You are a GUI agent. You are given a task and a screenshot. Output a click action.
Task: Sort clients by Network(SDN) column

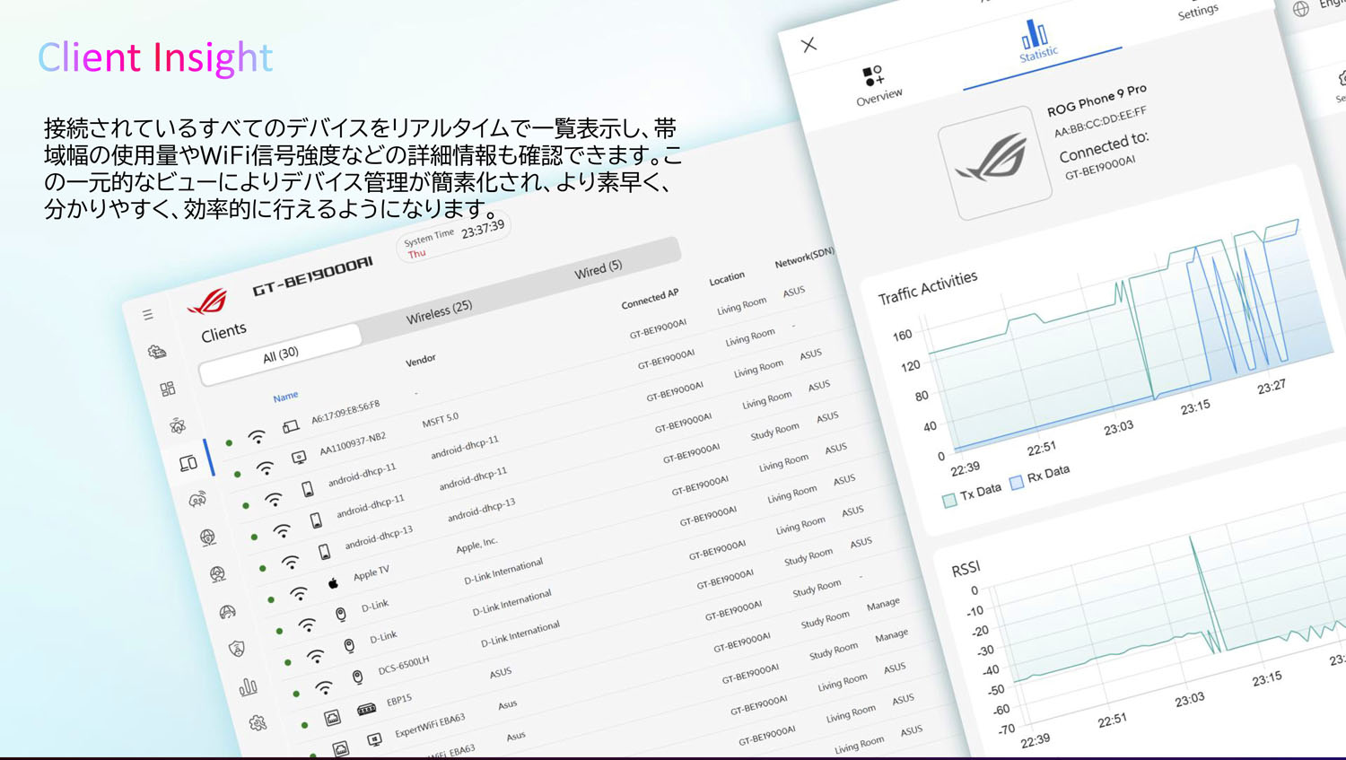tap(804, 258)
